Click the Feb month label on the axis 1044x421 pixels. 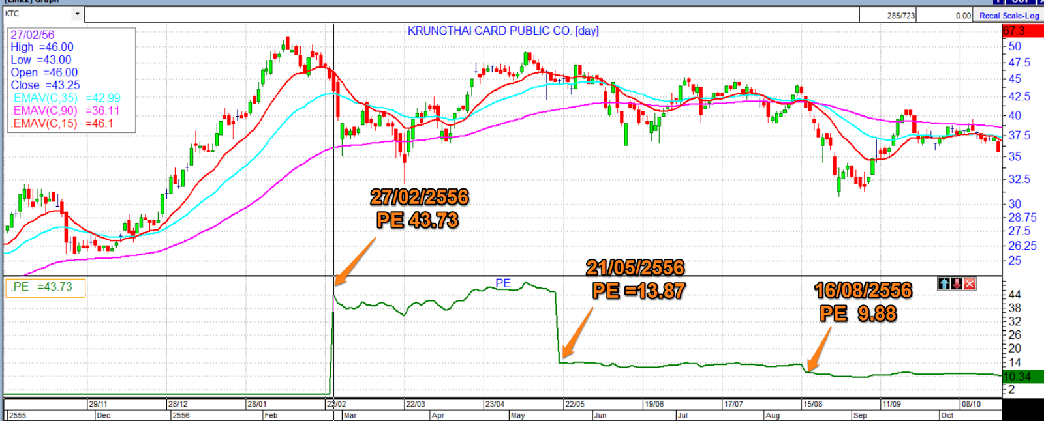click(x=271, y=416)
